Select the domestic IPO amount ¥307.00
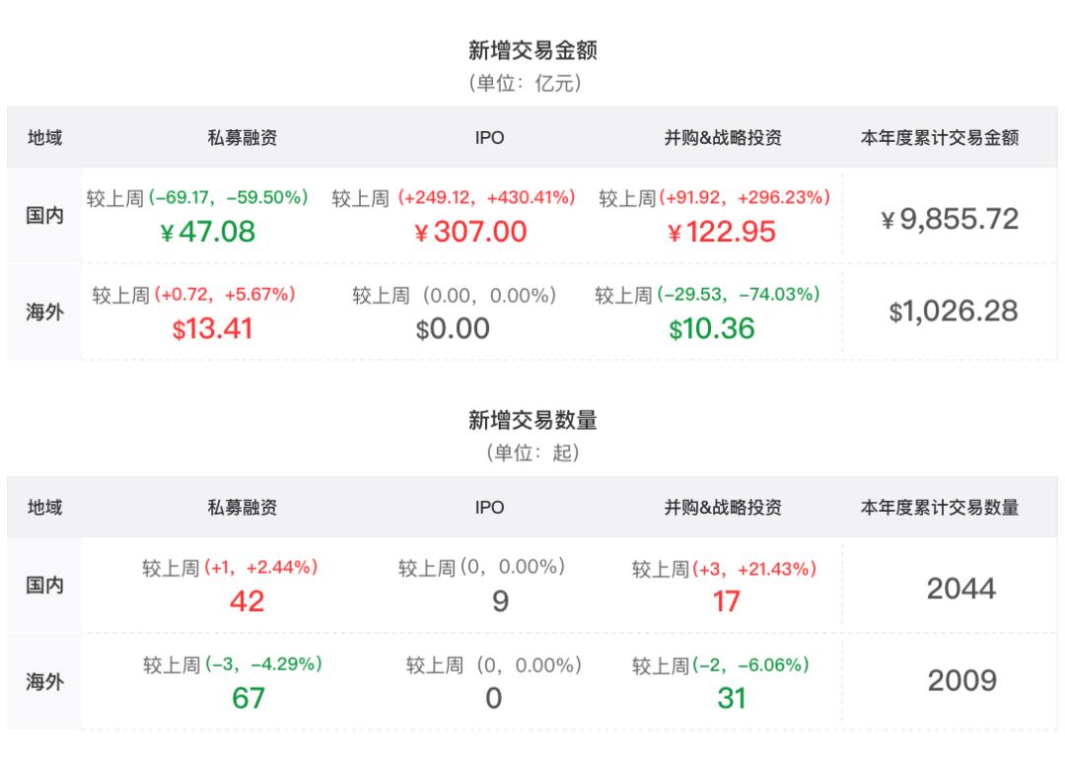Image resolution: width=1065 pixels, height=764 pixels. point(470,233)
